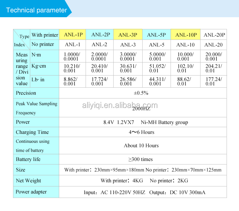Click the N·m unit label
Viewport: 239px width, 211px height.
pos(36,55)
